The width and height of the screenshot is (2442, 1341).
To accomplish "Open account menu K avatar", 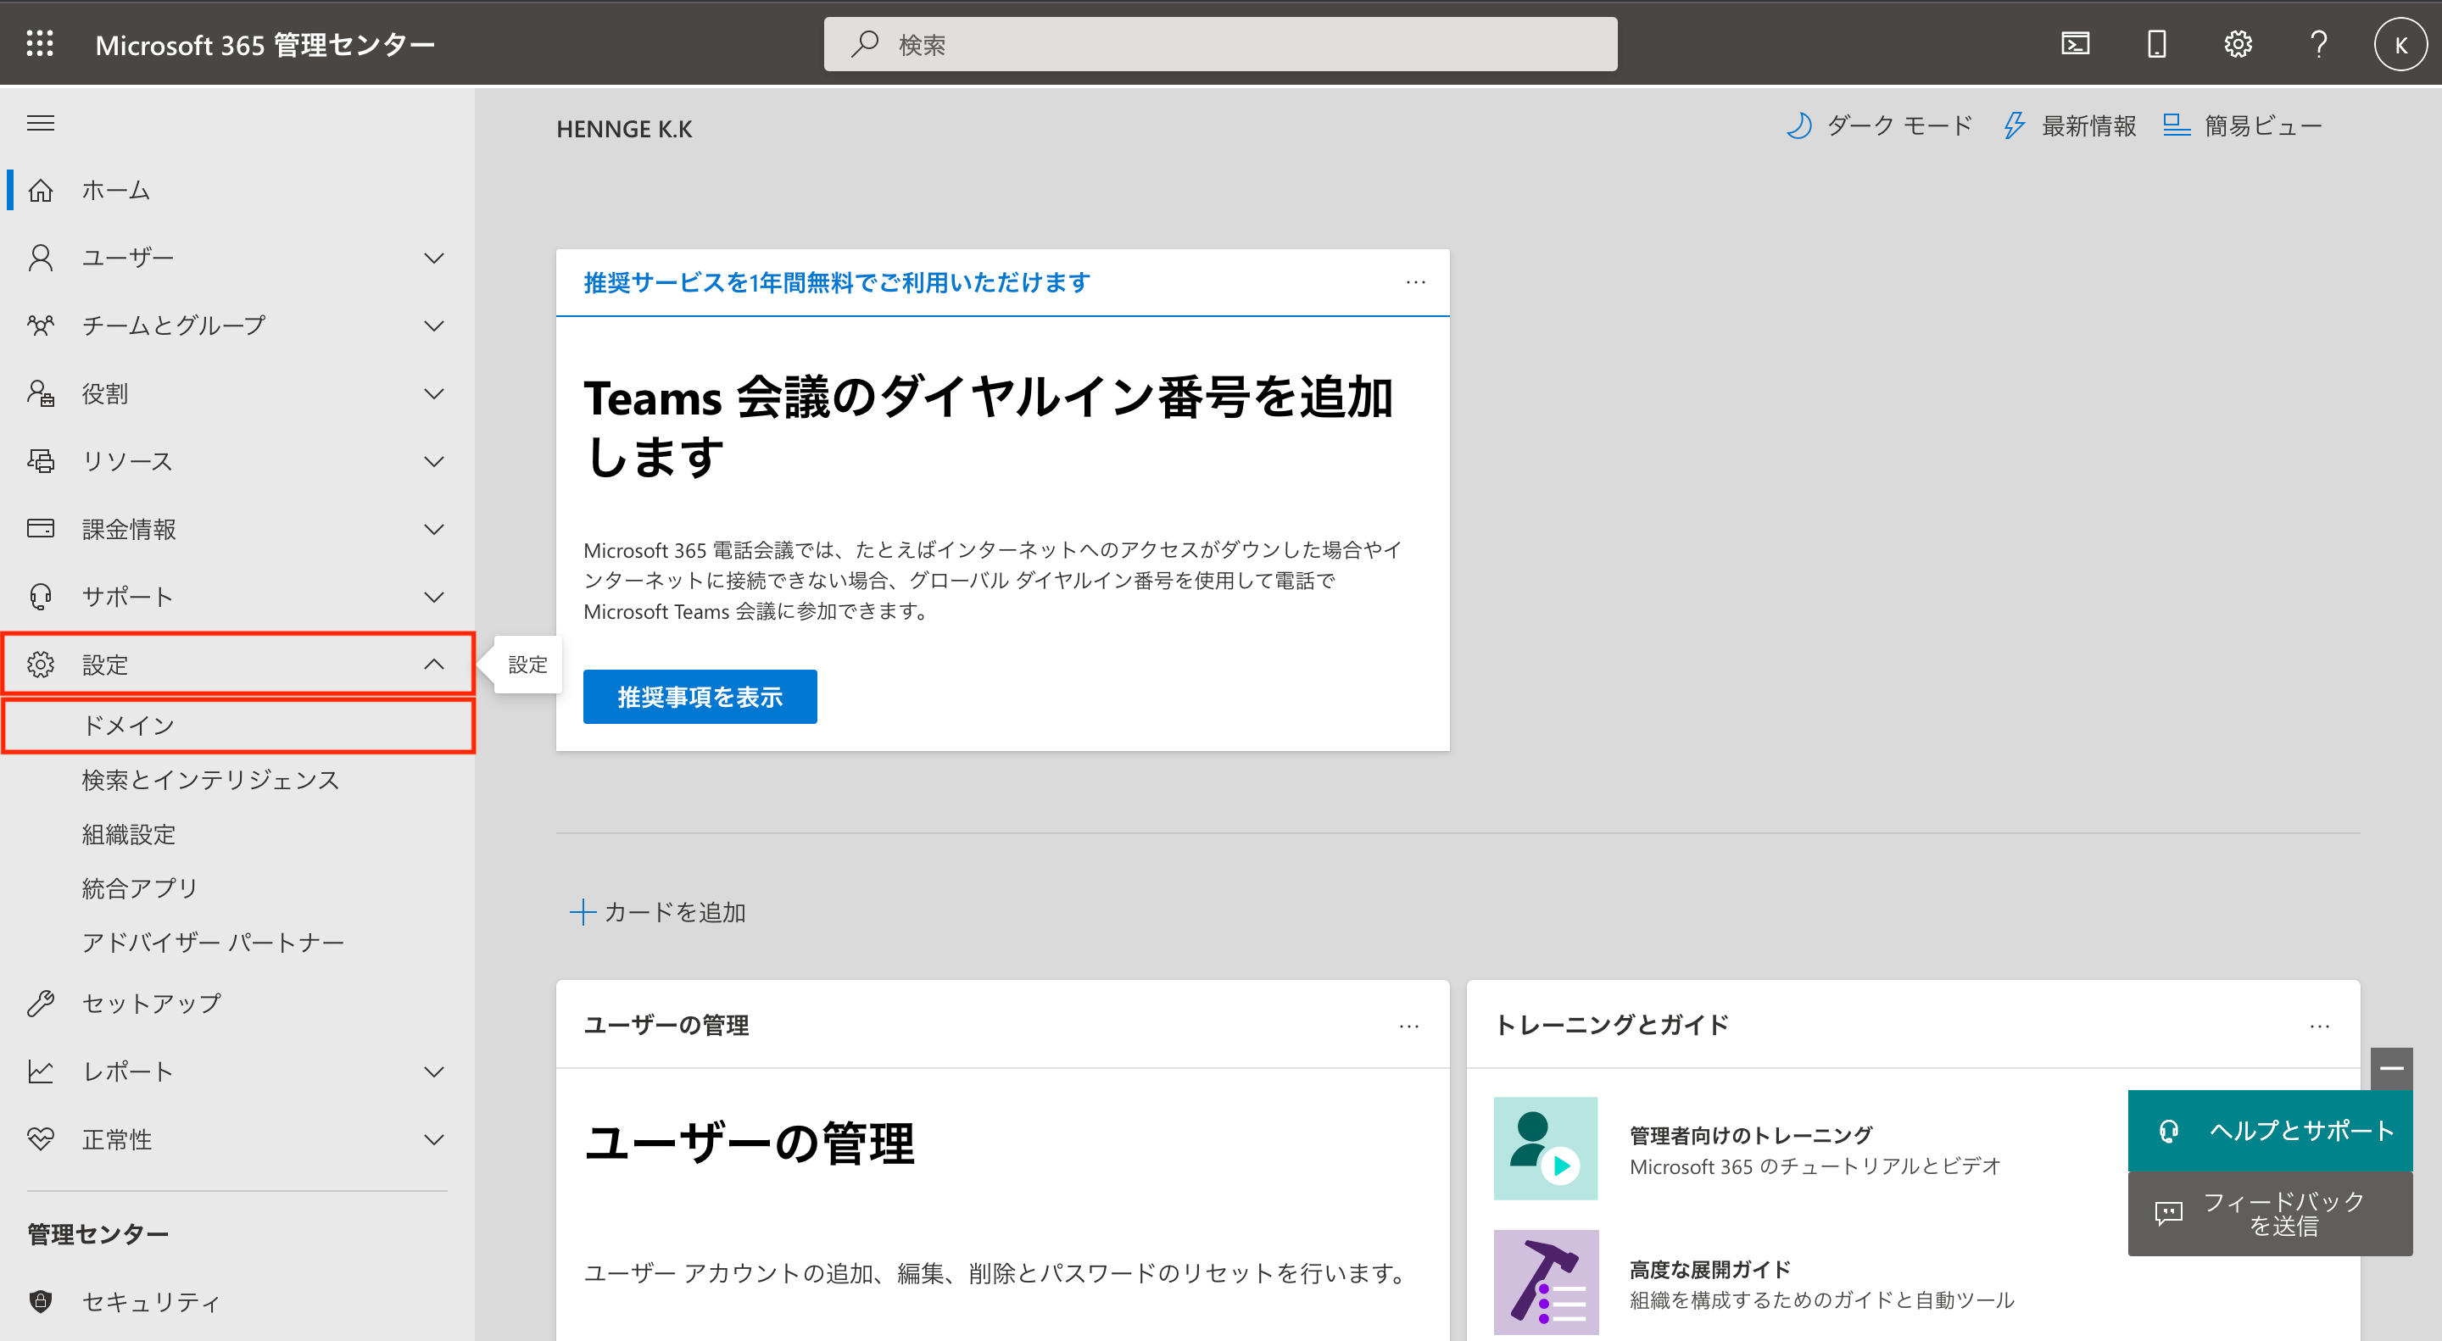I will [x=2400, y=45].
